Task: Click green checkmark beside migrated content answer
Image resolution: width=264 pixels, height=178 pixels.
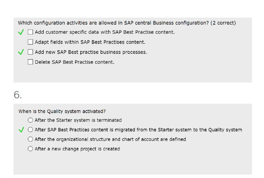Action: pos(21,130)
